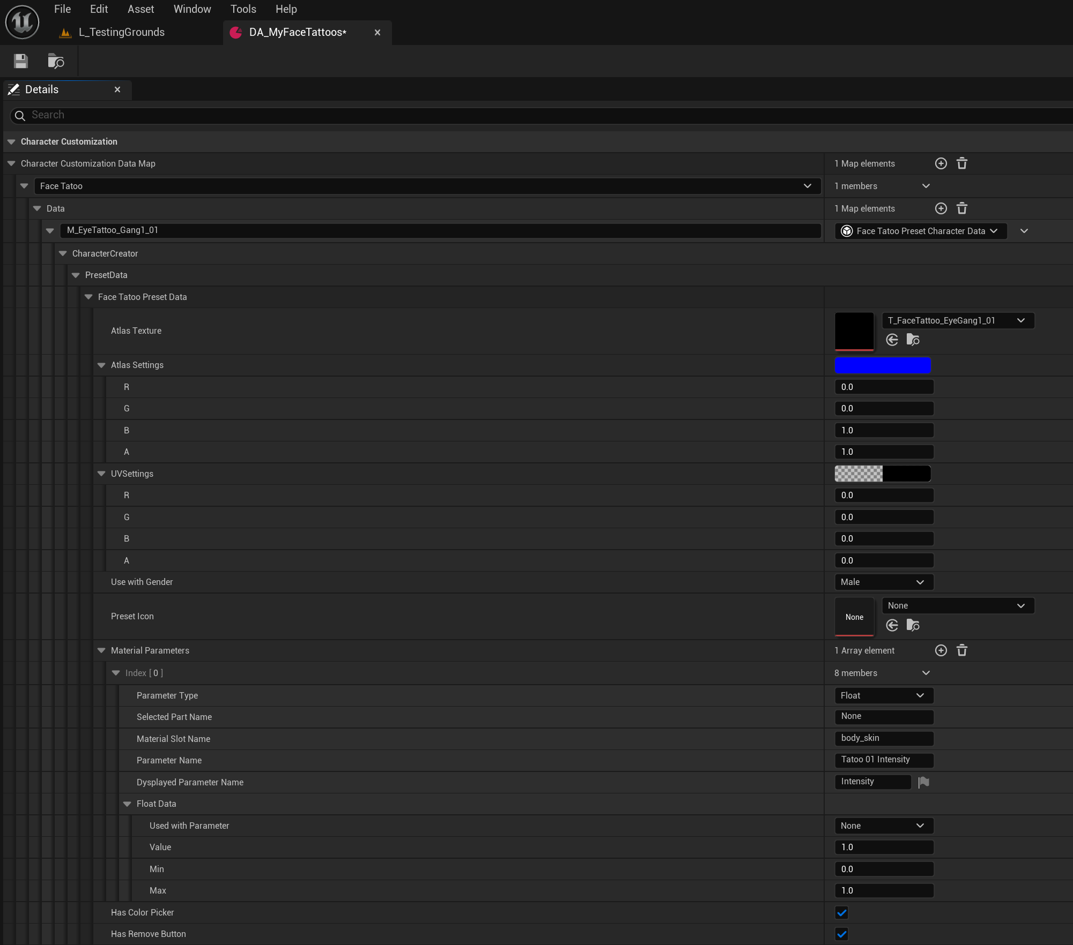Open the Use with Gender dropdown
This screenshot has width=1073, height=945.
883,582
